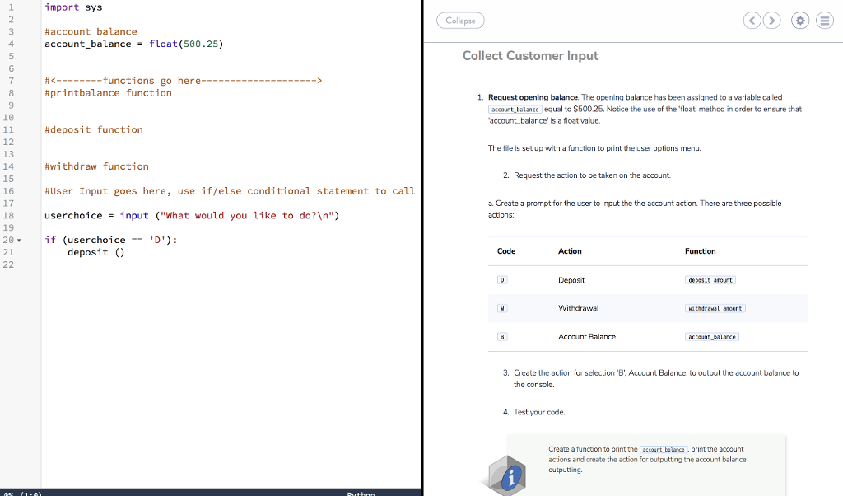
Task: Click the W code badge in table
Action: click(502, 308)
